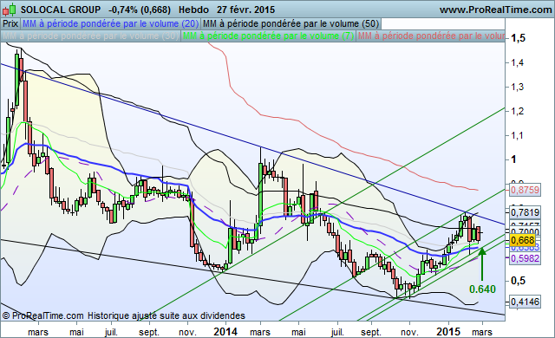Viewport: 555px width, 338px height.
Task: Select the red MM volume-weighted legend
Action: (431, 36)
